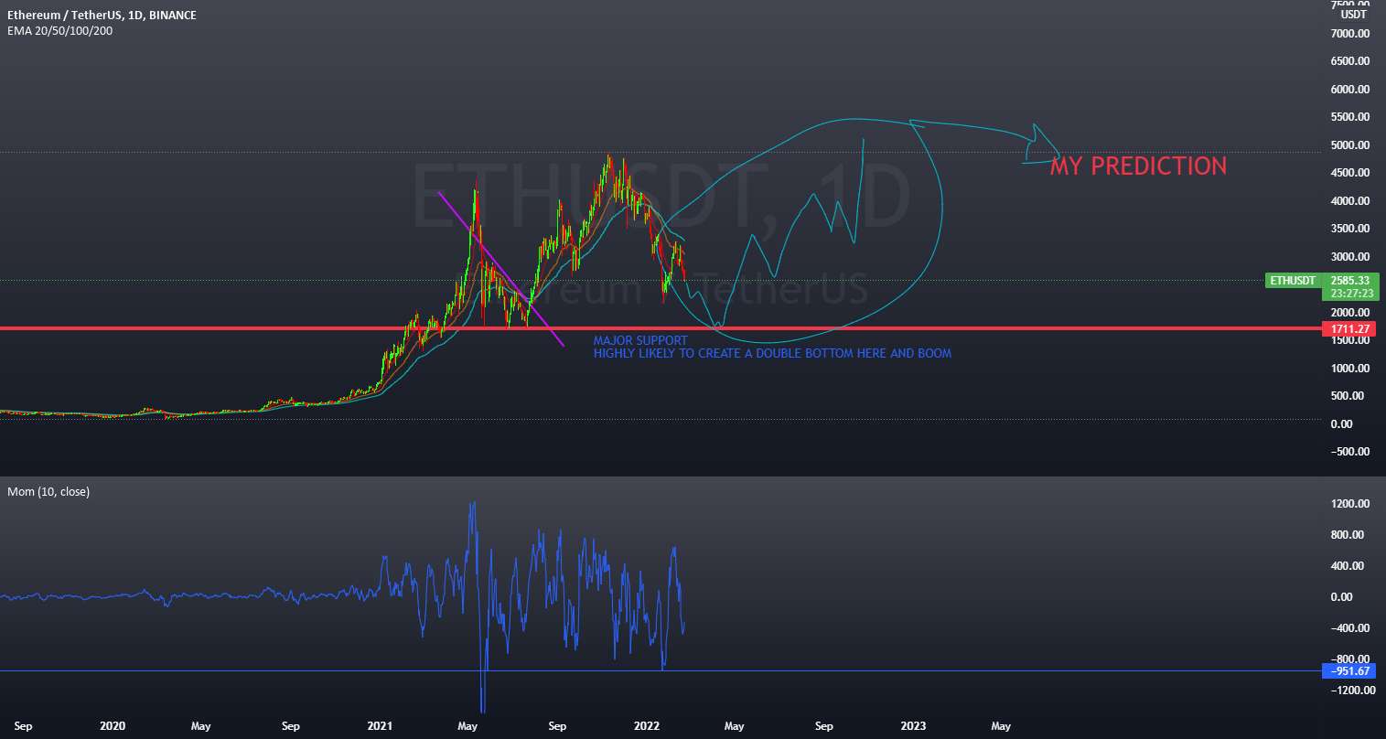Select the magenta descending trend line
The height and width of the screenshot is (739, 1386).
[x=501, y=269]
